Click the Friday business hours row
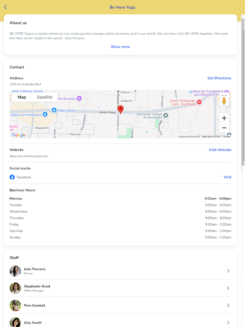Image resolution: width=245 pixels, height=327 pixels. [120, 224]
